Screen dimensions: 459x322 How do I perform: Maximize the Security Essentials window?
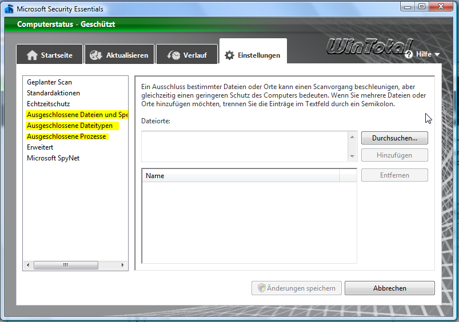coord(422,7)
